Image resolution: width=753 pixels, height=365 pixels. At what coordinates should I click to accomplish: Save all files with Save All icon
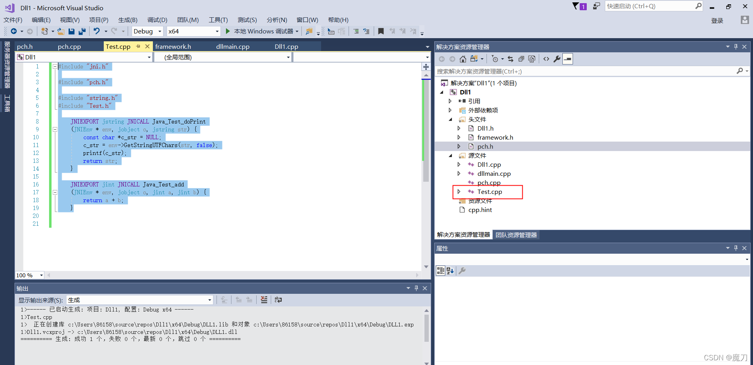click(x=82, y=31)
